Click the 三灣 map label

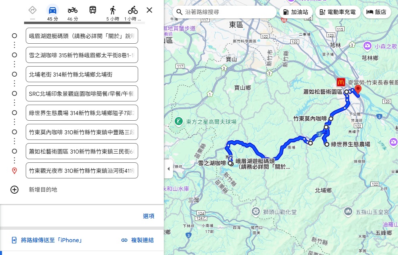tap(194, 200)
